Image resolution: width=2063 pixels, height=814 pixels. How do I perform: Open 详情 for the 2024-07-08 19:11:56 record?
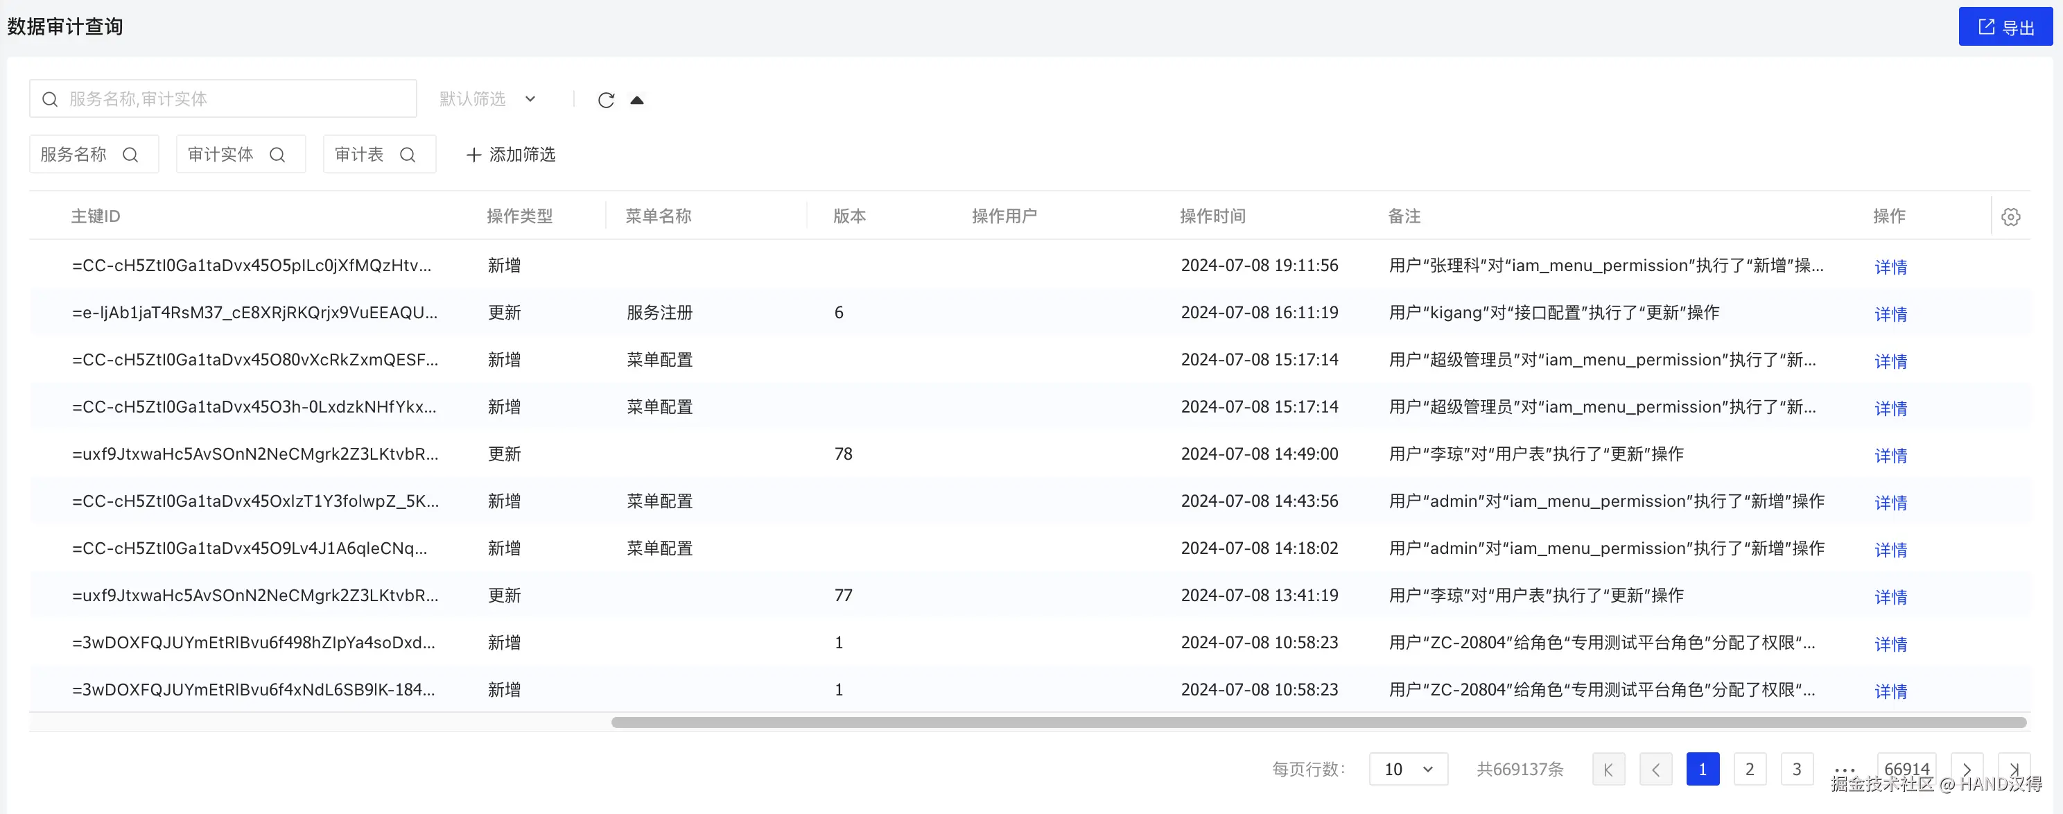coord(1890,267)
